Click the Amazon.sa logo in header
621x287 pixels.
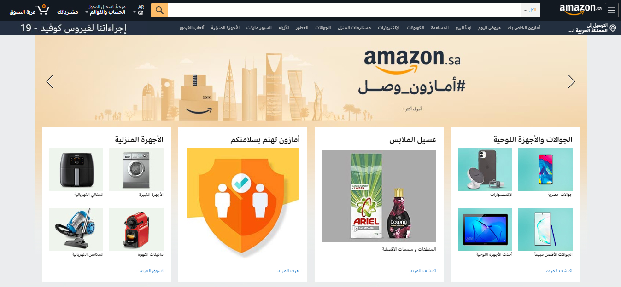pyautogui.click(x=580, y=10)
